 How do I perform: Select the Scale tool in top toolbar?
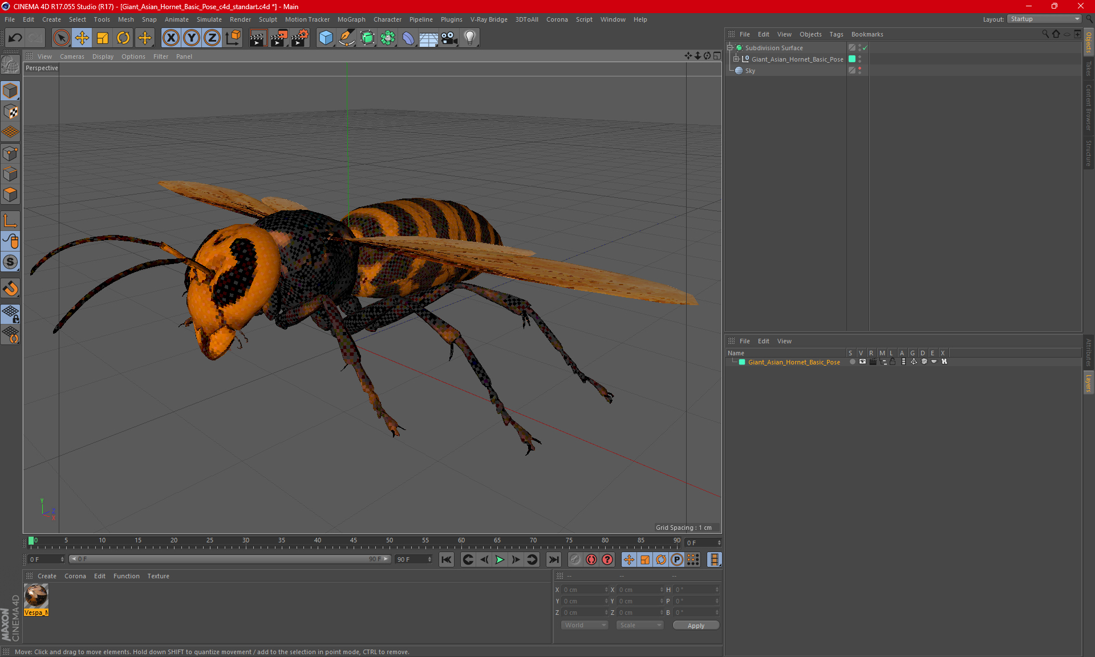pyautogui.click(x=103, y=38)
